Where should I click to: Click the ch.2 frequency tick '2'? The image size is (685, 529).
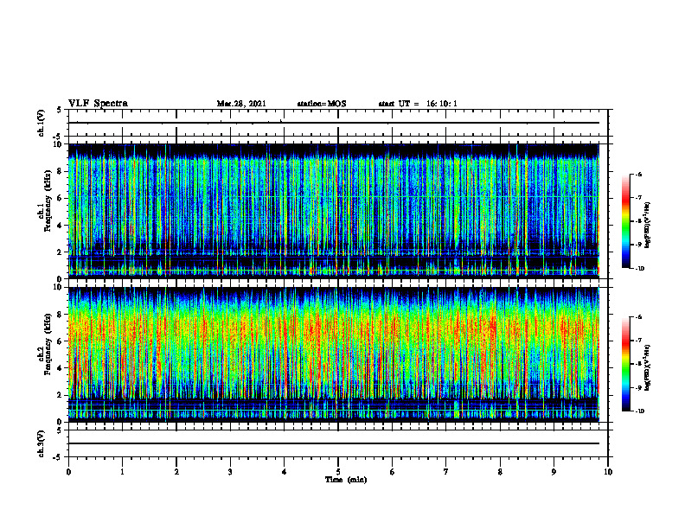click(61, 395)
